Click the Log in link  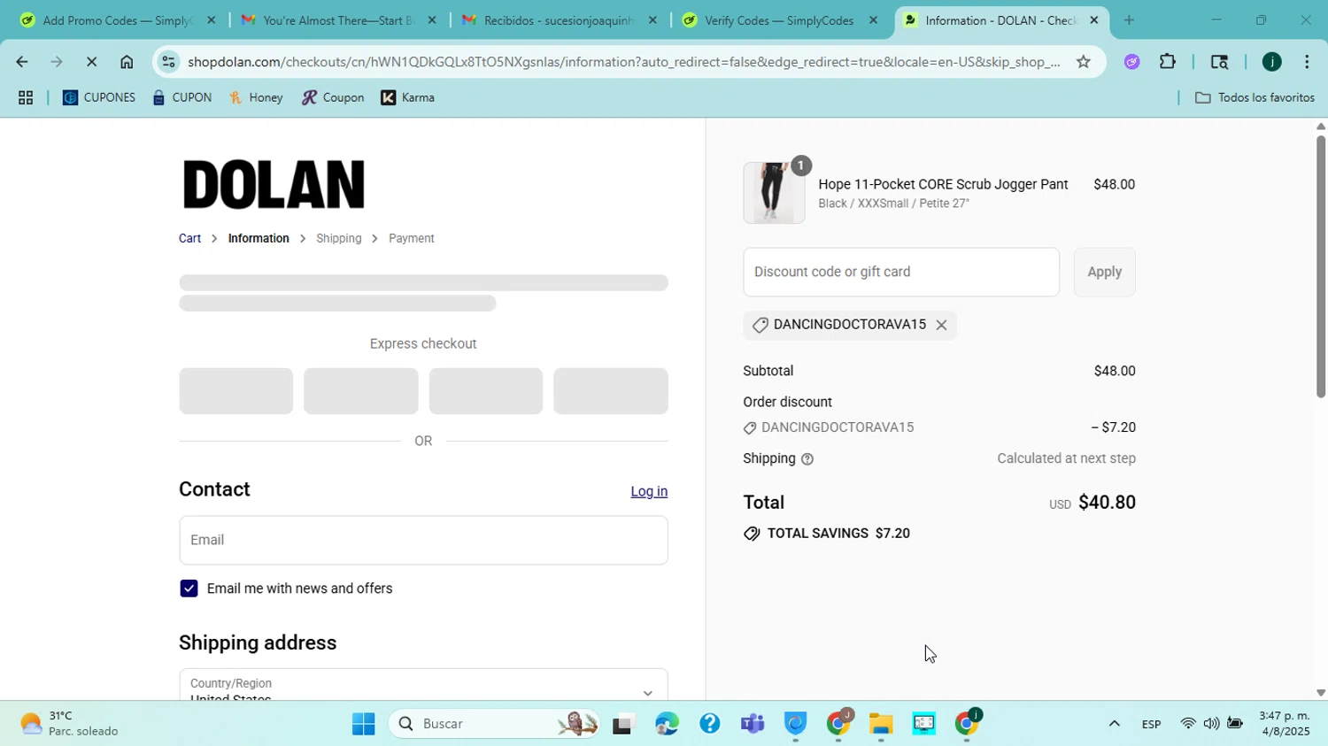[649, 492]
